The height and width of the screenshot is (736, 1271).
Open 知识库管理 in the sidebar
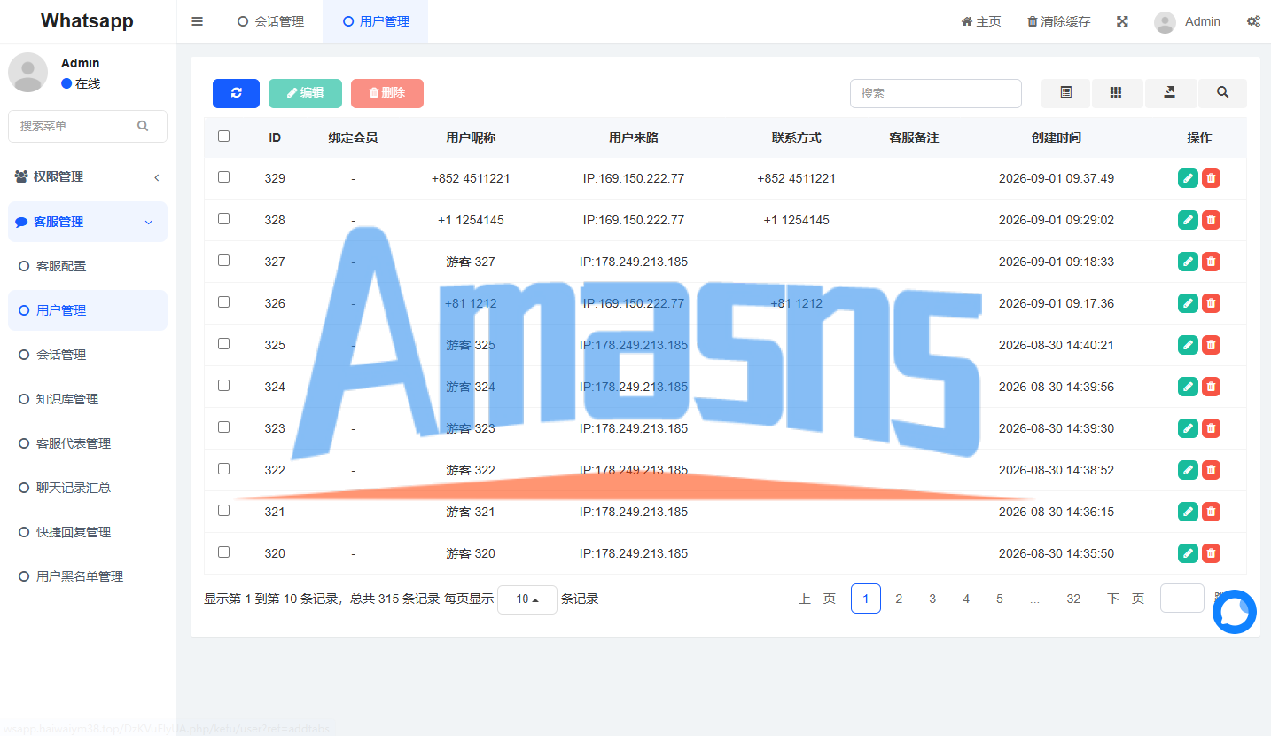coord(88,399)
